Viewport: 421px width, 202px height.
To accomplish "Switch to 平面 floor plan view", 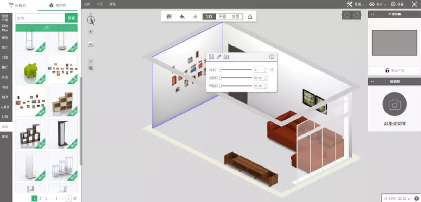I will pos(222,17).
